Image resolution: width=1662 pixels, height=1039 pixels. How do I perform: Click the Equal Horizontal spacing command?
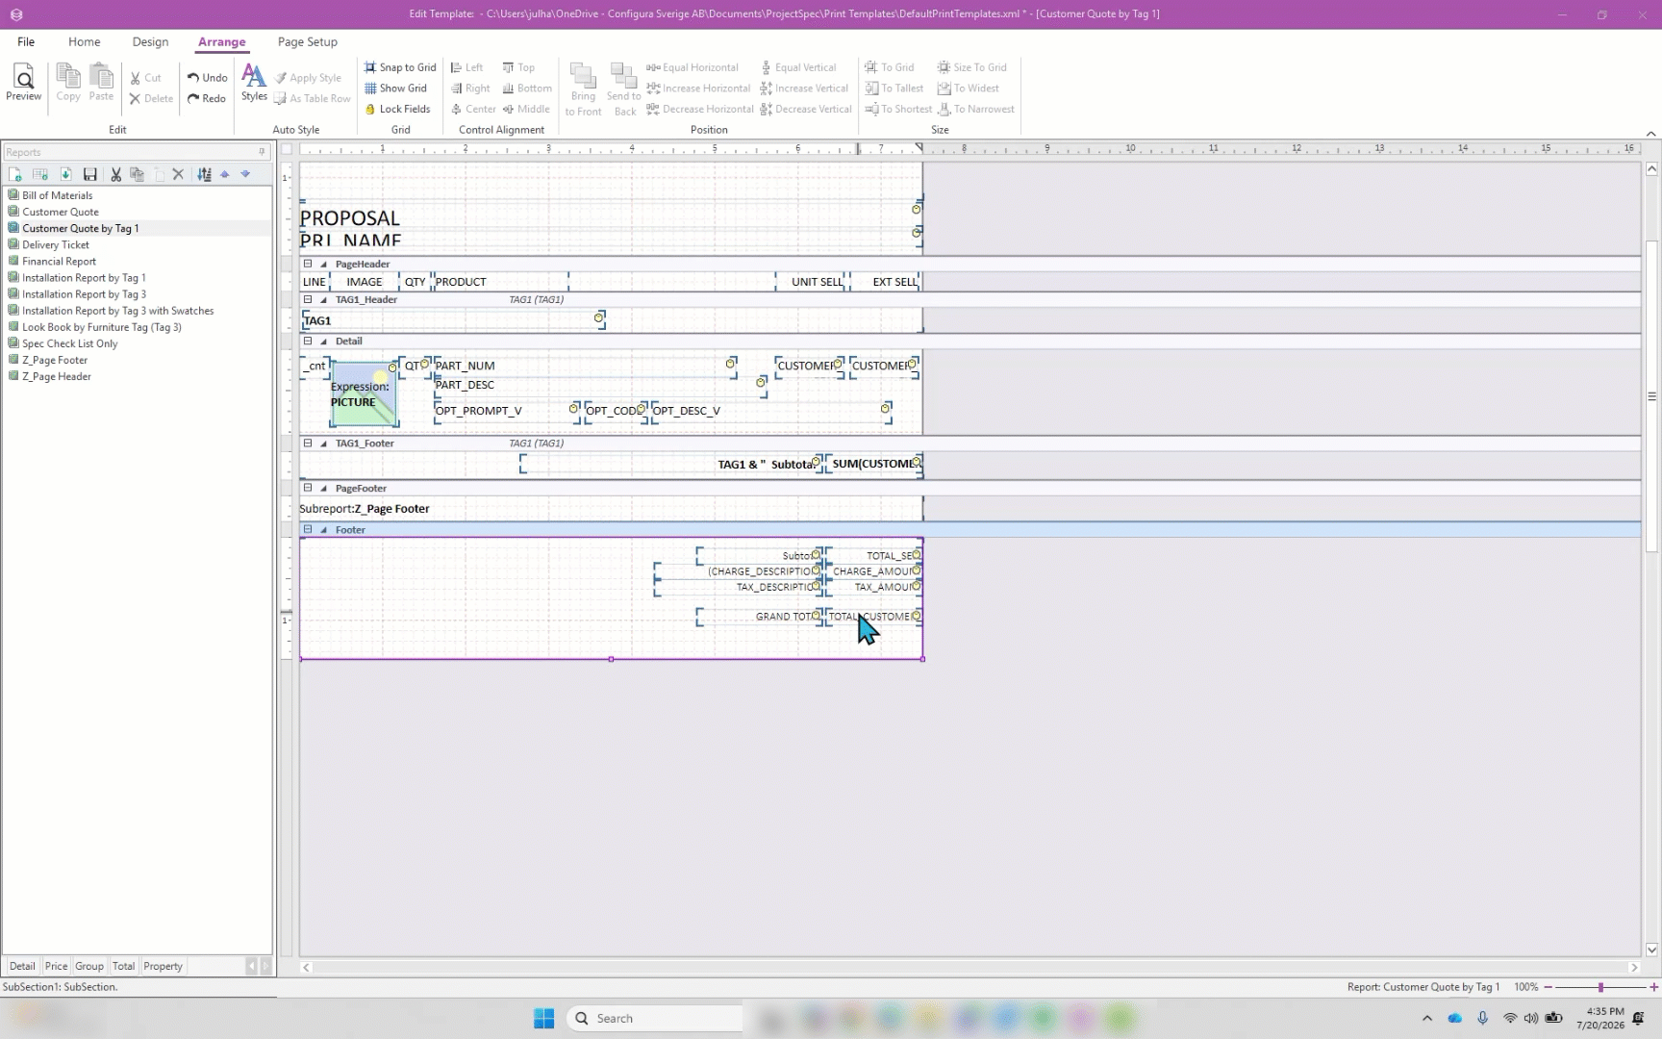[692, 67]
